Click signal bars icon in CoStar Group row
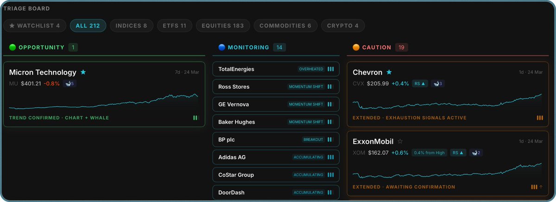 coord(331,175)
